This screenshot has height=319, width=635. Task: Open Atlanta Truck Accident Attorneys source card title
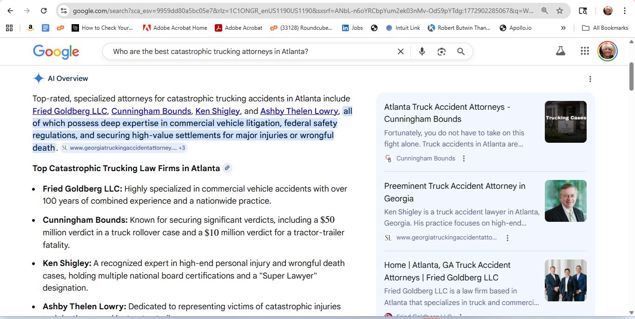[x=447, y=113]
